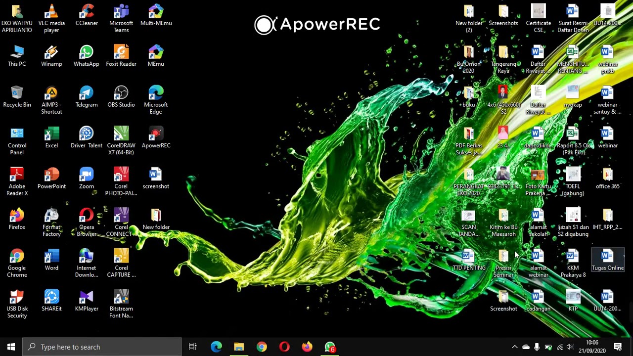
Task: Click the Windows Start button
Action: [11, 347]
